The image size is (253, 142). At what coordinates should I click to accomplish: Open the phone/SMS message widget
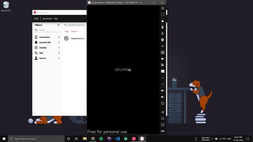[162, 71]
